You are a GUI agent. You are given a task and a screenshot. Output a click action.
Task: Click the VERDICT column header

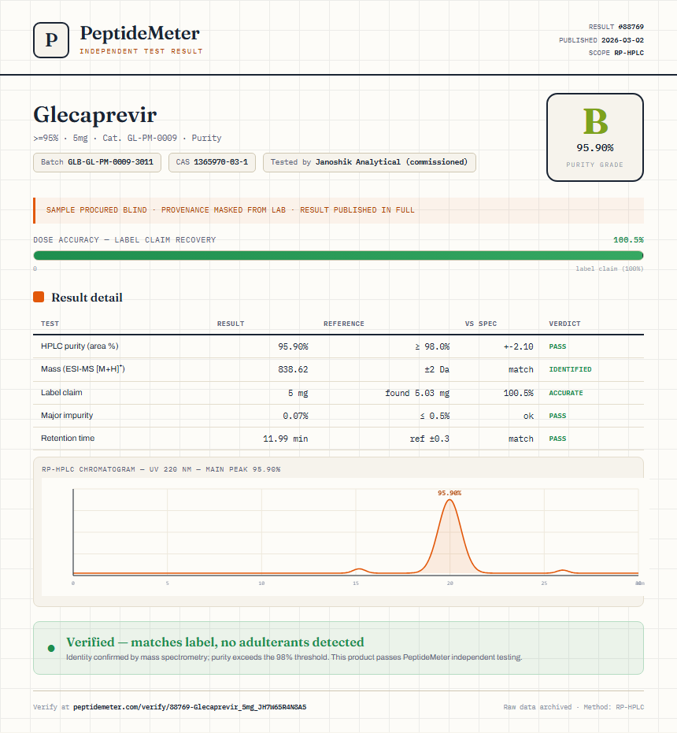(564, 324)
